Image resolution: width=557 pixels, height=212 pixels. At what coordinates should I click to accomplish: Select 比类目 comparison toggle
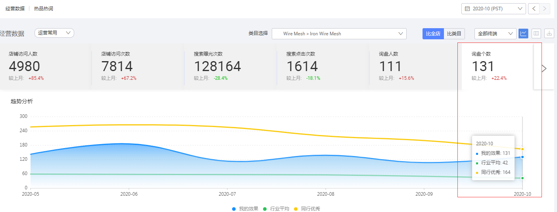click(x=454, y=34)
